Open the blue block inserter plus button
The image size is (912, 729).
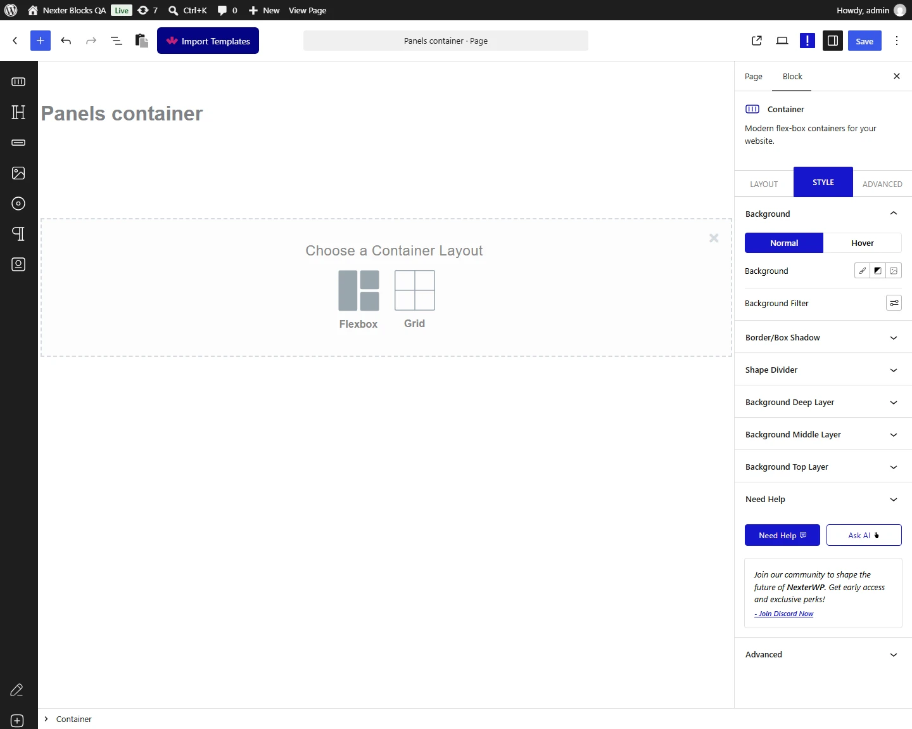pos(41,41)
